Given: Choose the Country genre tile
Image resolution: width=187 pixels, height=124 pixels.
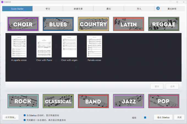Looking at the screenshot, I should 93,24.
